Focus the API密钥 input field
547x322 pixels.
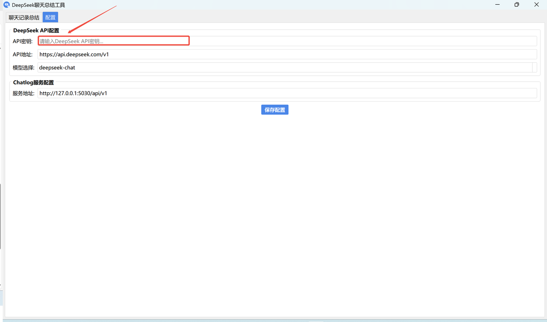[x=287, y=41]
